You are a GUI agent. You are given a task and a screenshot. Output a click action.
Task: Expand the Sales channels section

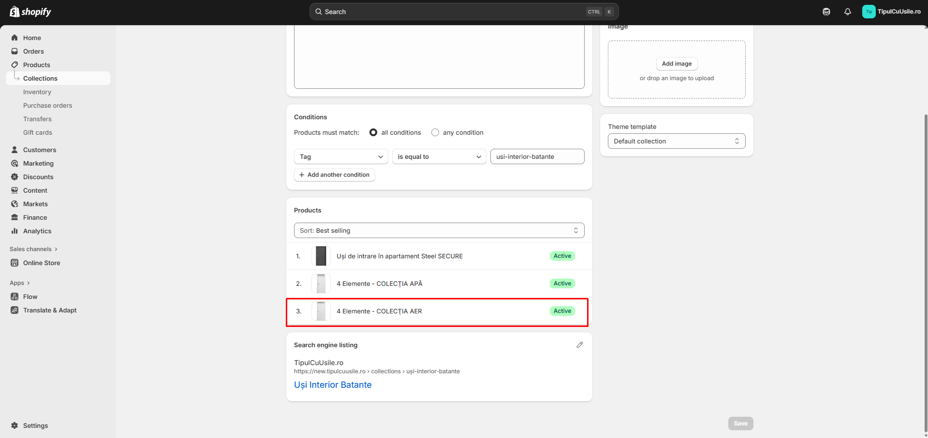coord(33,249)
